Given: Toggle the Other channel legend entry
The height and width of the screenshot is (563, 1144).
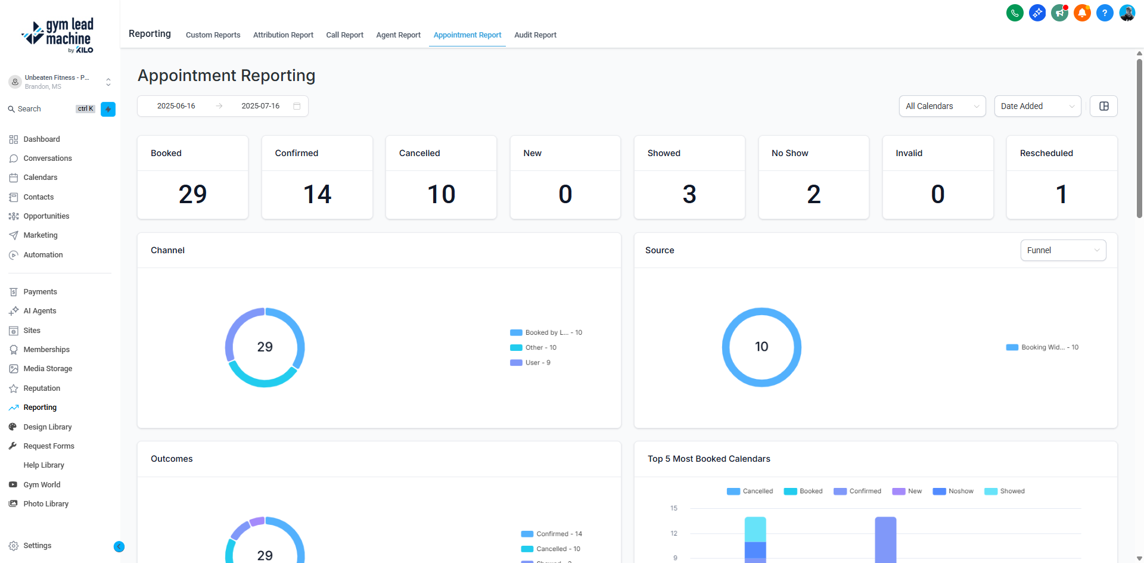Looking at the screenshot, I should pyautogui.click(x=533, y=347).
